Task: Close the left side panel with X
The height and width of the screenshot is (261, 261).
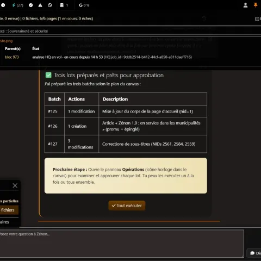Action: click(15, 185)
